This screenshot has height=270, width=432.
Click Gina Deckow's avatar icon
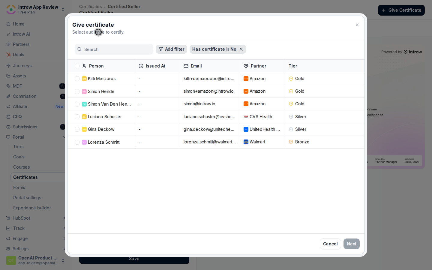tap(84, 129)
